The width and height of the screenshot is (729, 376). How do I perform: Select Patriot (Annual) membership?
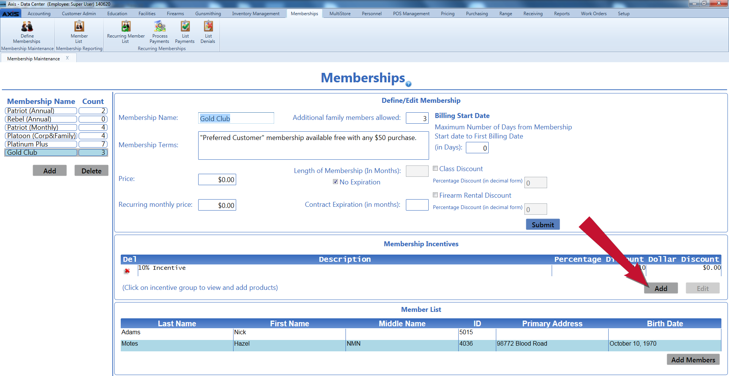coord(41,111)
